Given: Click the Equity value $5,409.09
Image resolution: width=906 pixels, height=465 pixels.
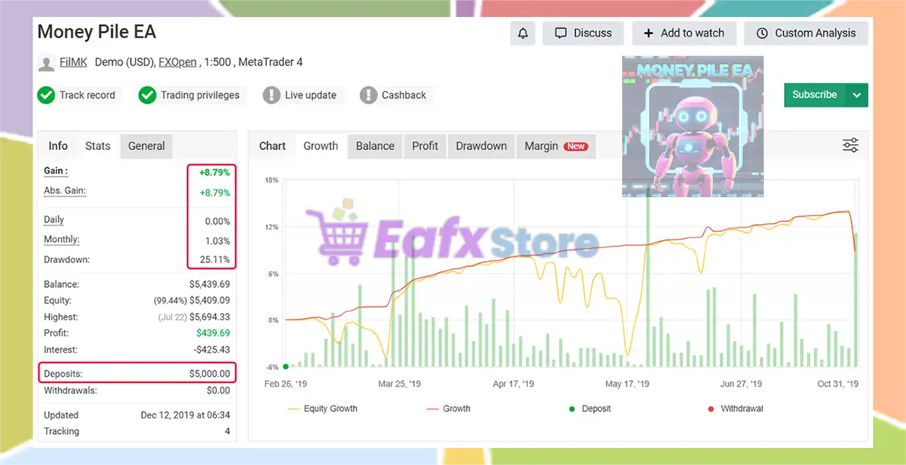Looking at the screenshot, I should coord(210,300).
